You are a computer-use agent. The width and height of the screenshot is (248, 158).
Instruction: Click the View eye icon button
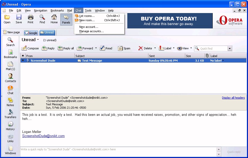[183, 48]
